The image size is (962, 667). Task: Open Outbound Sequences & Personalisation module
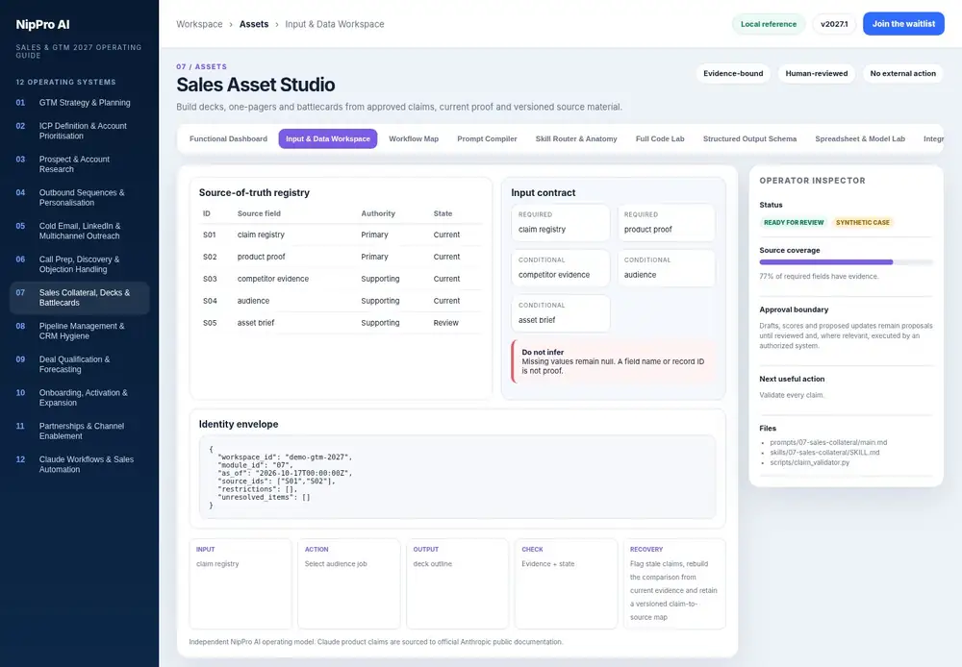pyautogui.click(x=80, y=197)
